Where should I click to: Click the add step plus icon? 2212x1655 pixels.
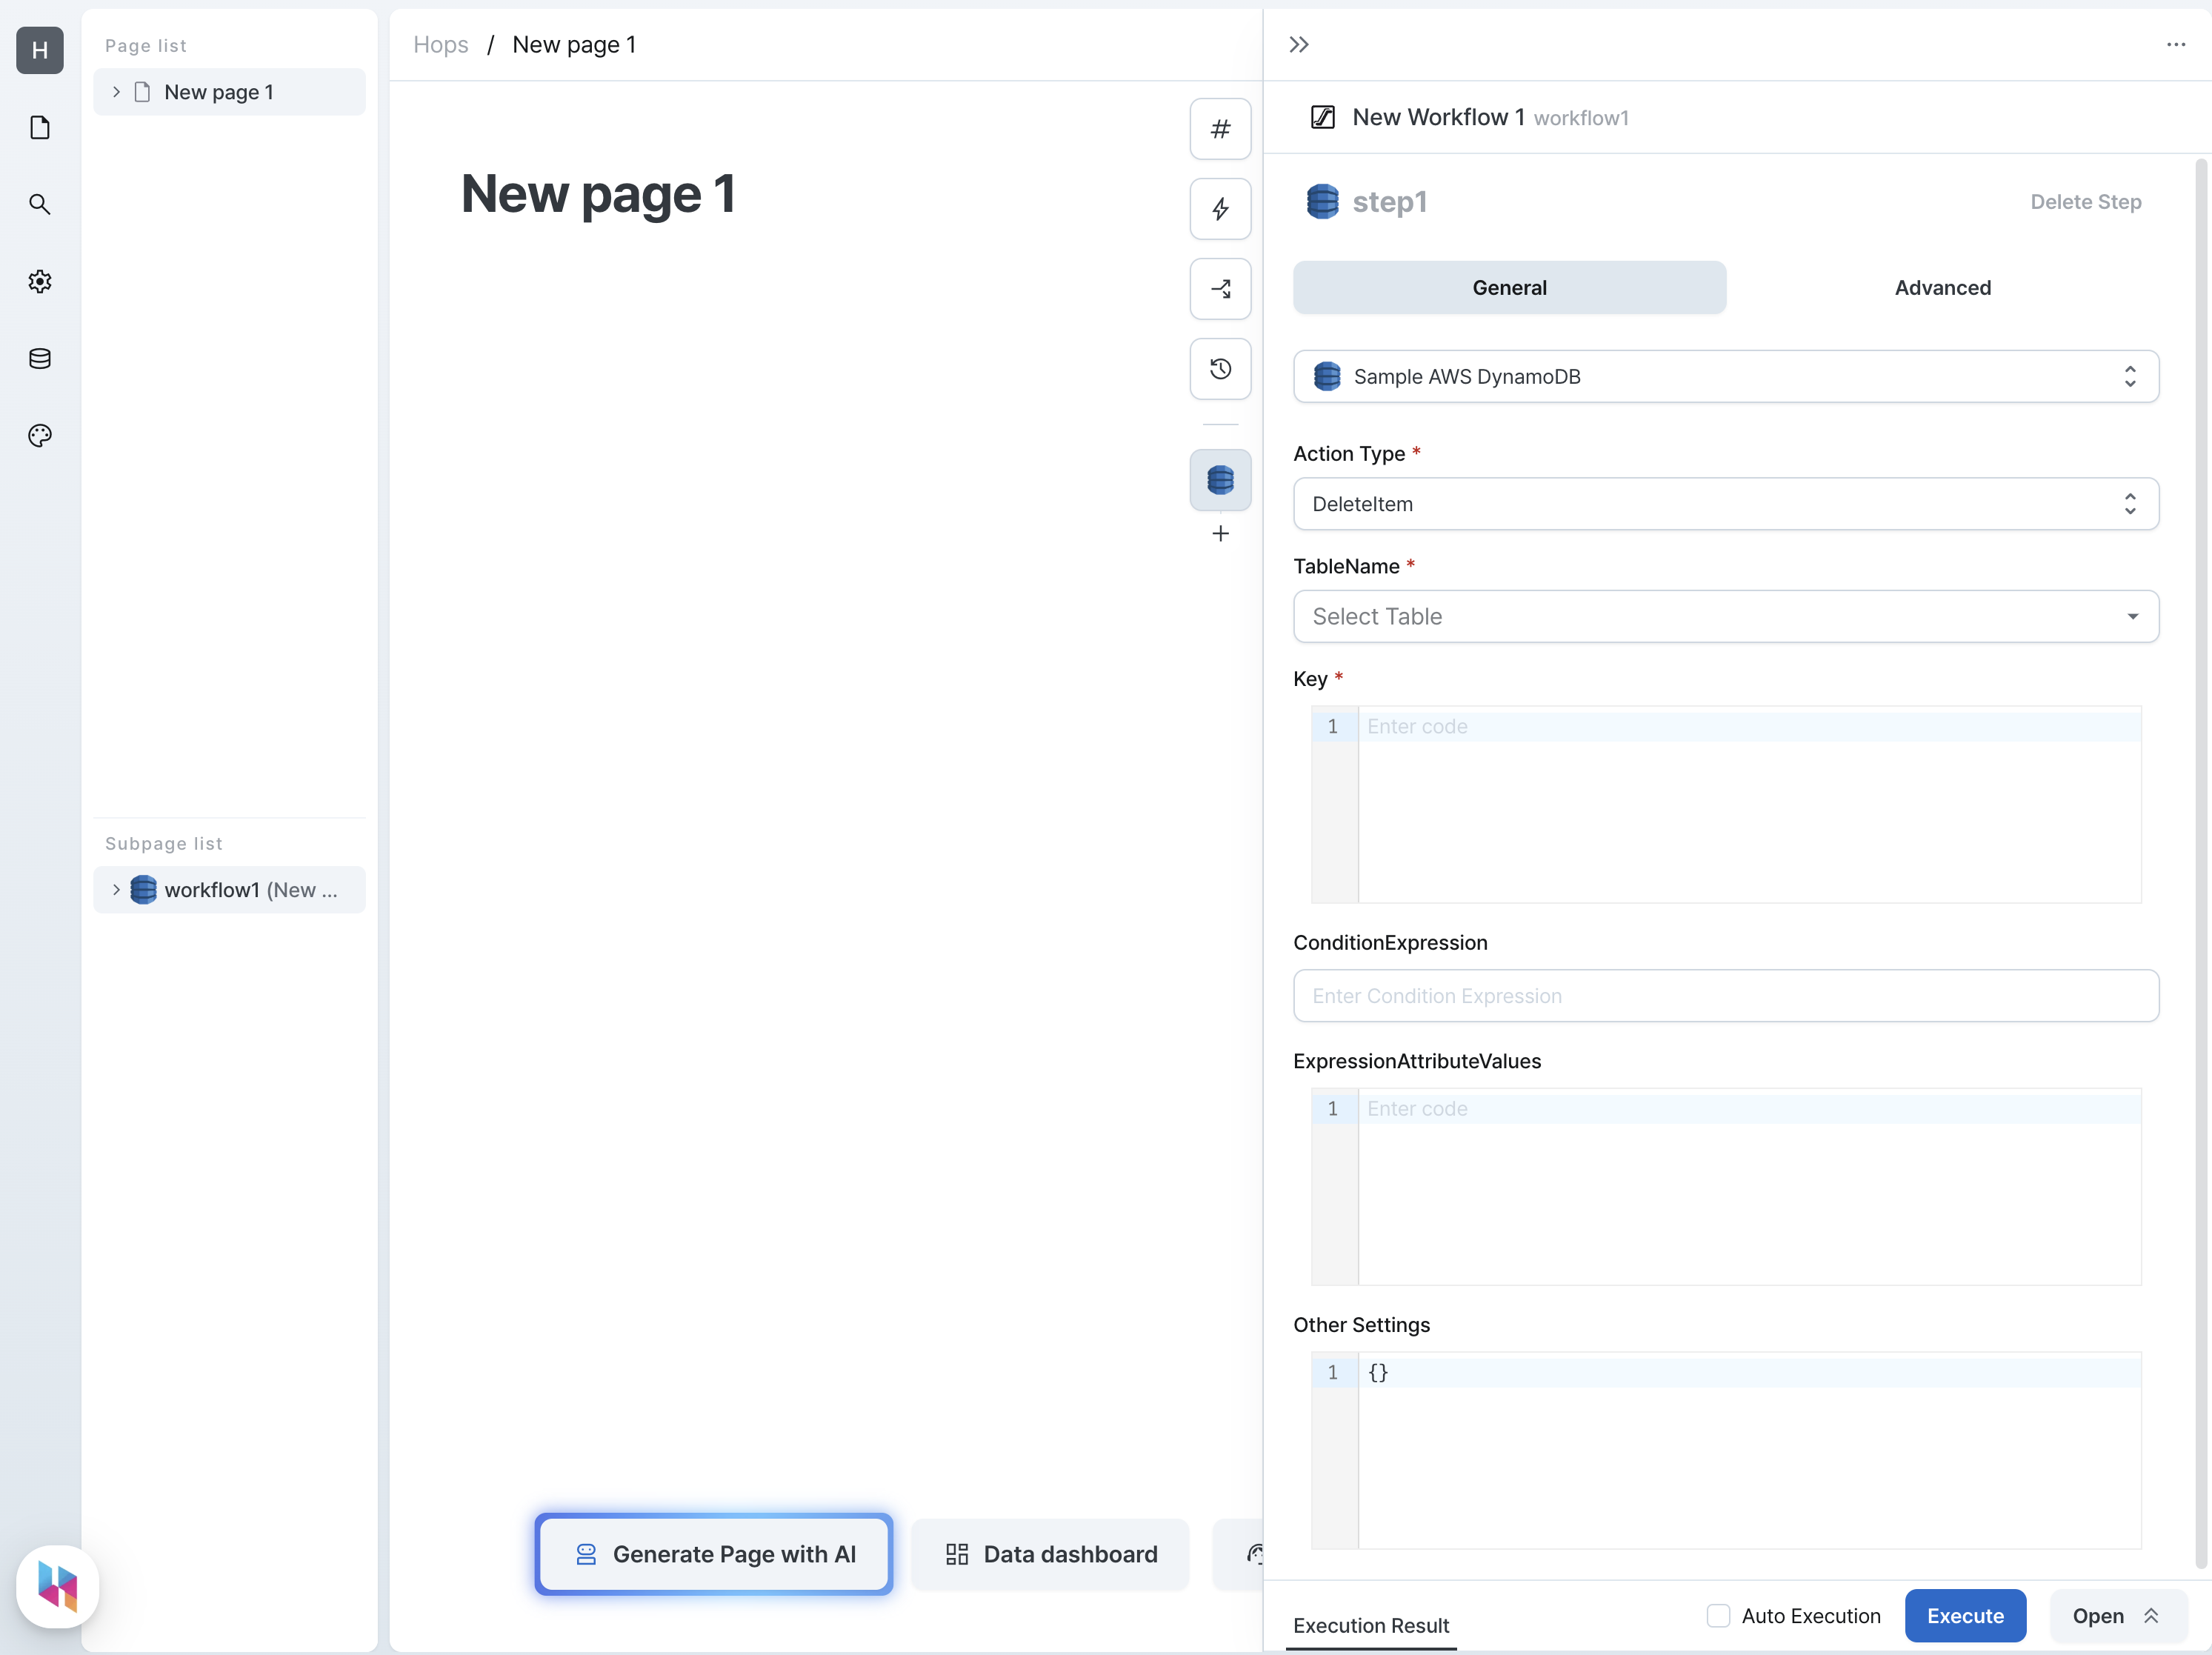[1220, 533]
